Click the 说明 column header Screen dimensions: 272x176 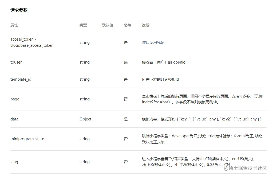tap(146, 25)
